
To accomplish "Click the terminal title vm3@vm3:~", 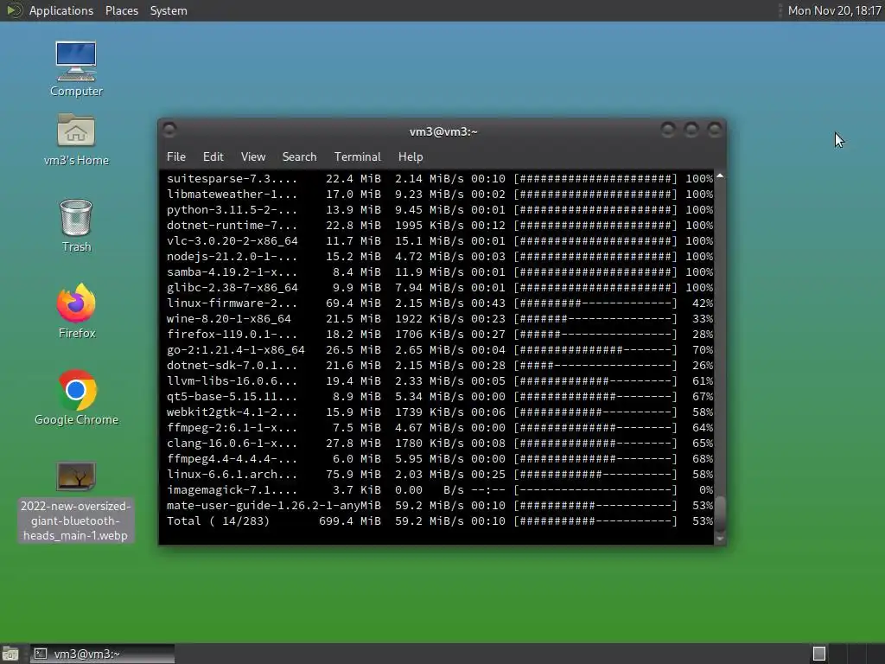I will 443,131.
